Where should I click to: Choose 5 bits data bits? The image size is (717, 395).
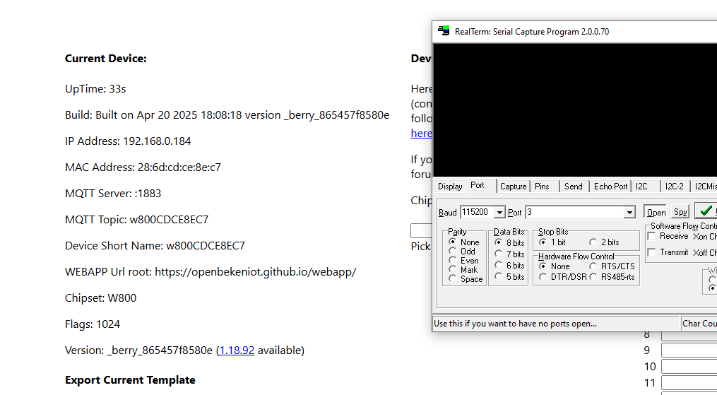tap(499, 276)
